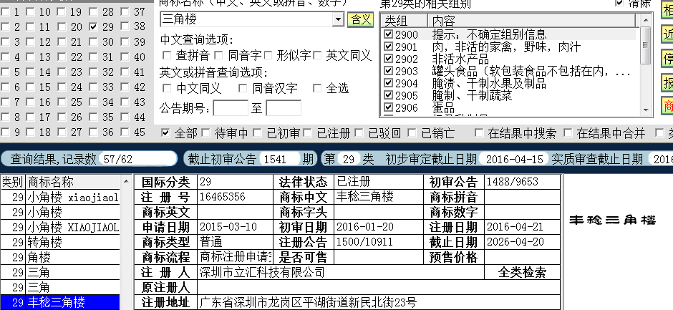The width and height of the screenshot is (673, 310).
Task: Uncheck group 2904 腌渍、干制水果
Action: click(389, 82)
